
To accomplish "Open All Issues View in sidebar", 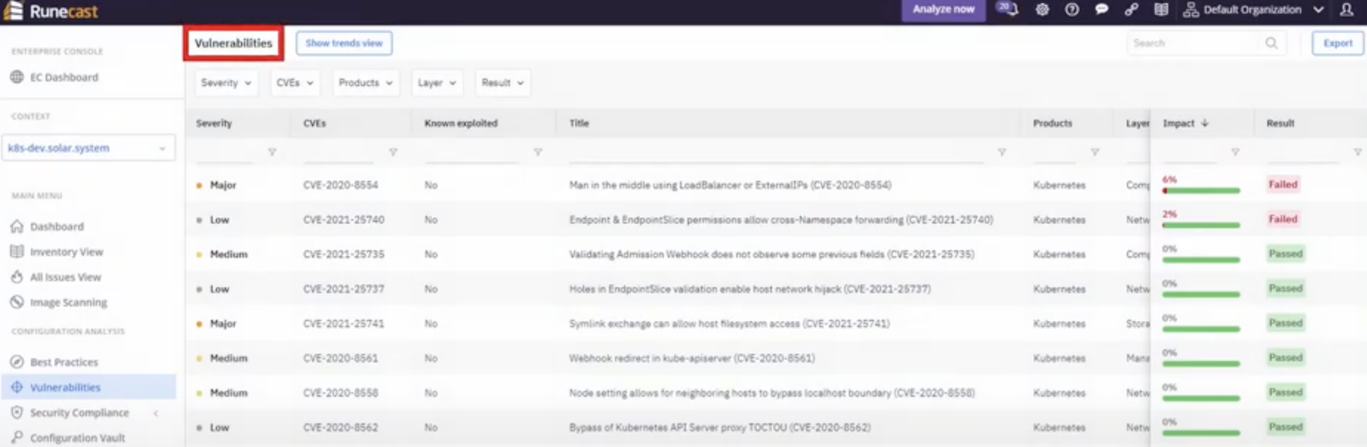I will (x=65, y=277).
